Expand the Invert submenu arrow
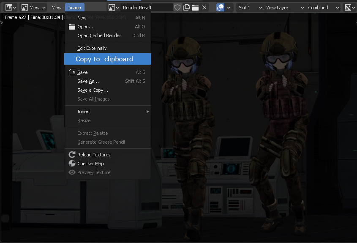The width and height of the screenshot is (357, 243). click(x=147, y=112)
